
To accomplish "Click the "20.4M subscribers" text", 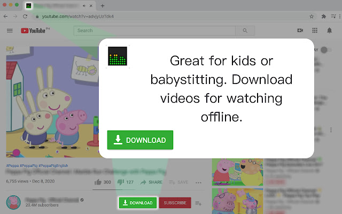I will click(42, 205).
